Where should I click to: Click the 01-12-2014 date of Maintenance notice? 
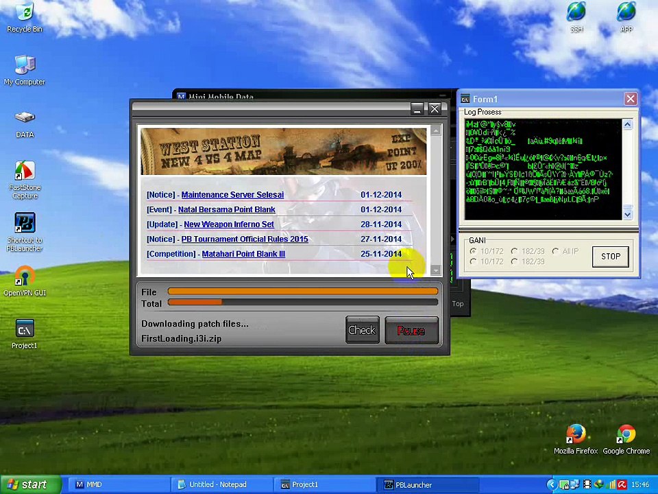click(x=381, y=195)
